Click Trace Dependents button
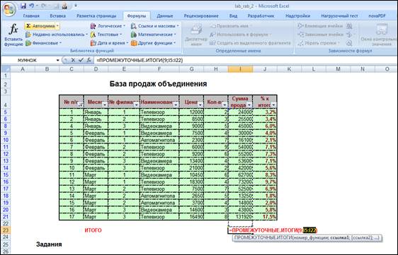This screenshot has height=255, width=398. (x=320, y=35)
